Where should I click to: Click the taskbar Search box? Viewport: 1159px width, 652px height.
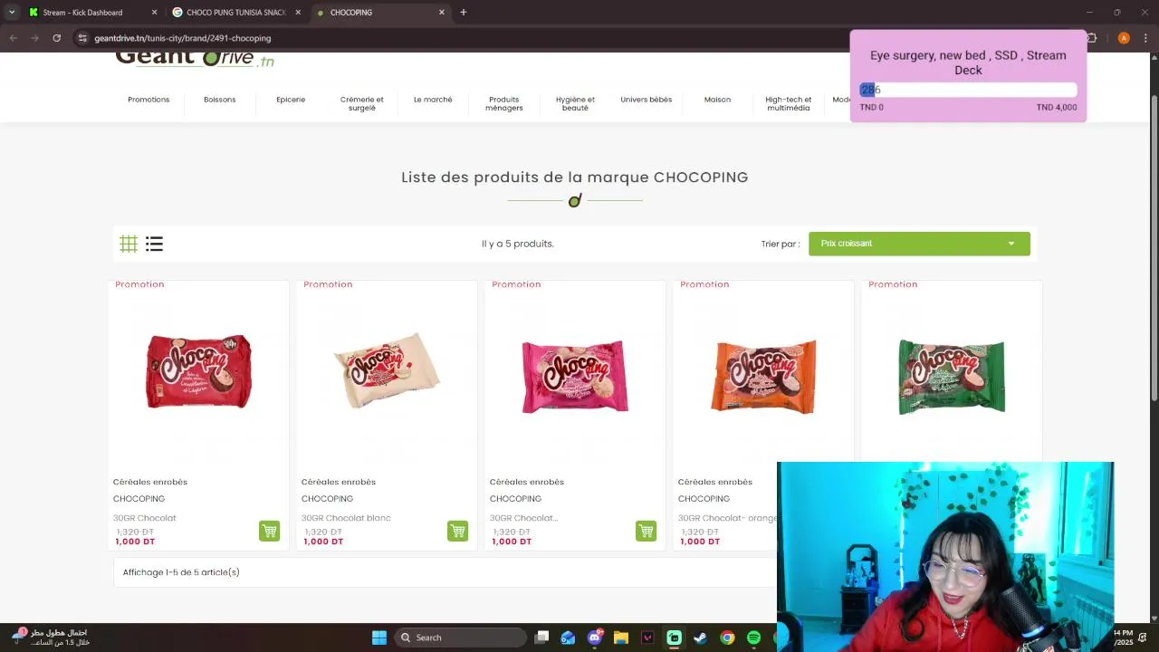point(462,638)
